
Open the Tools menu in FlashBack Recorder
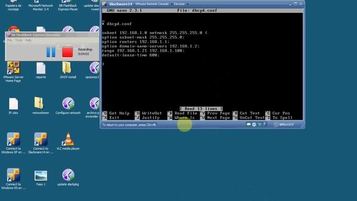18,40
